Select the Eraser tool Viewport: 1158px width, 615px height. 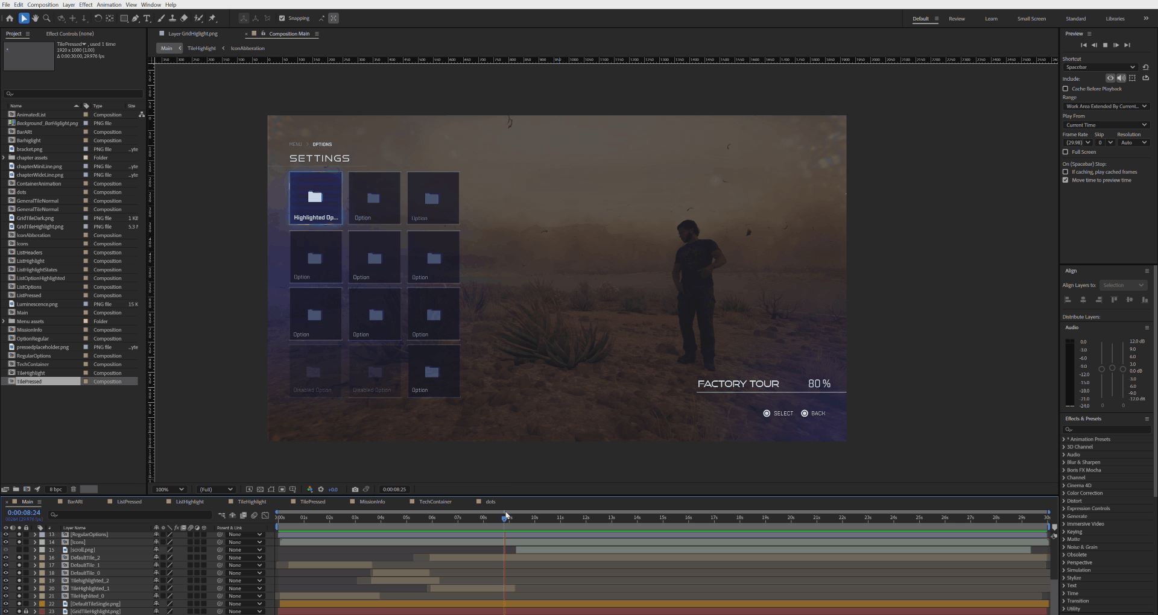pyautogui.click(x=184, y=18)
